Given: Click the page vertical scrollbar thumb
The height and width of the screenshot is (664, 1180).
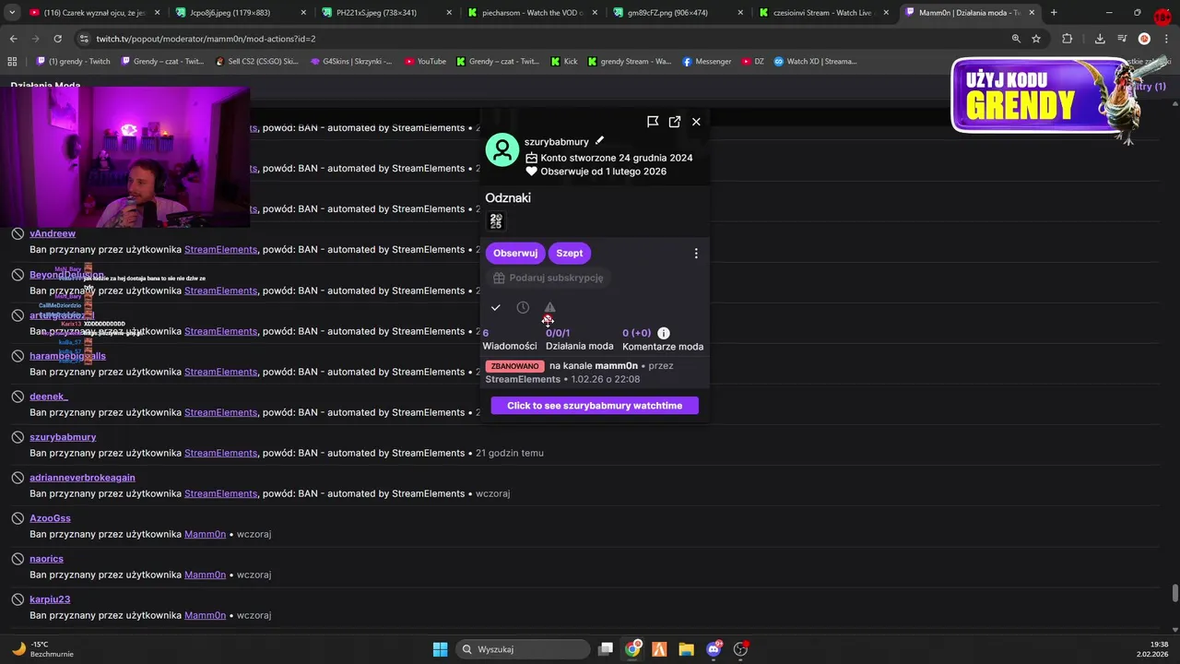Looking at the screenshot, I should (1174, 592).
